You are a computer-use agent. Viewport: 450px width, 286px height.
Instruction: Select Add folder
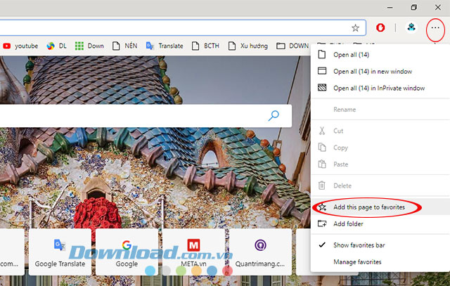(380, 223)
